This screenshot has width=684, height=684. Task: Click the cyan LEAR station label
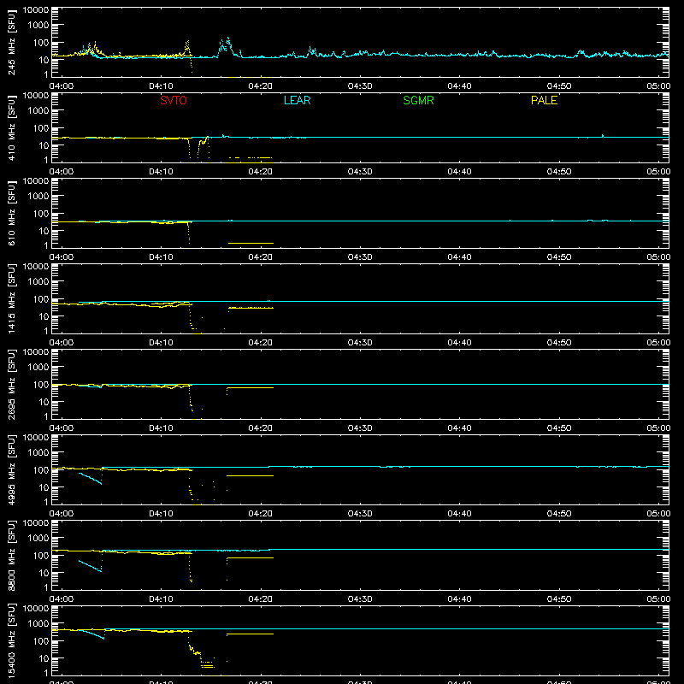click(297, 100)
